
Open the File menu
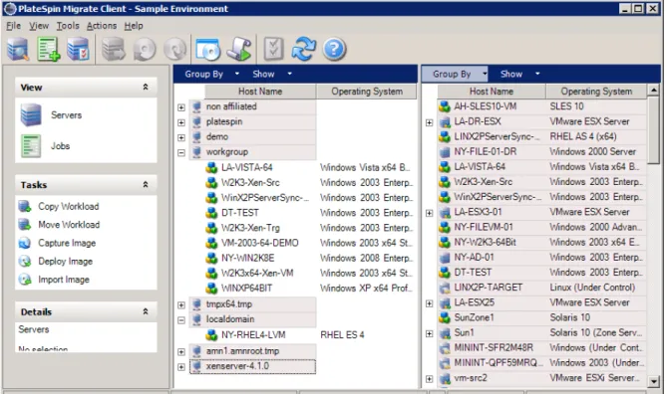coord(13,26)
